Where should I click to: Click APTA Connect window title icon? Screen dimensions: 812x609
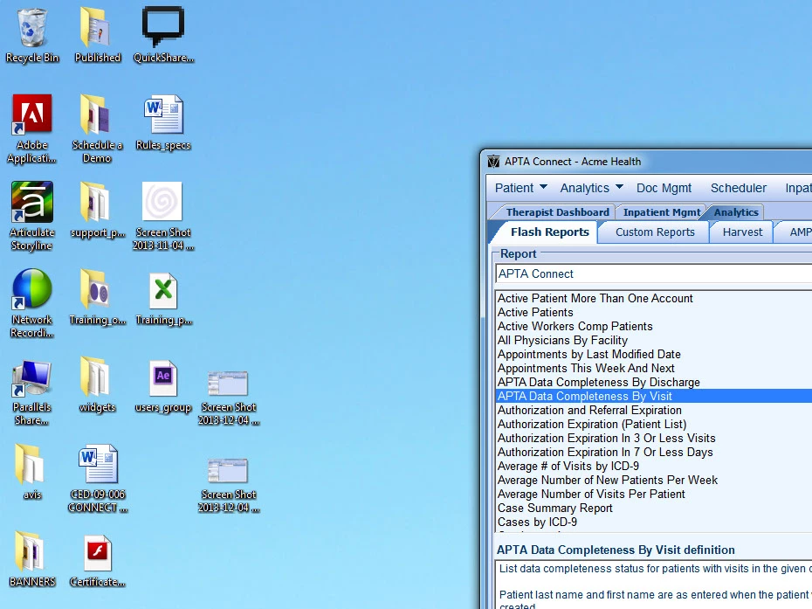click(493, 161)
